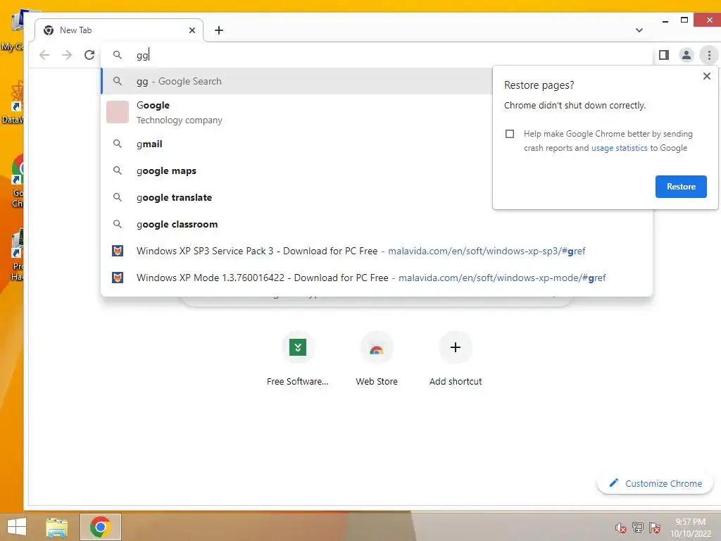Screen dimensions: 721x541
Task: Click the Google entity thumbnail image
Action: pyautogui.click(x=118, y=112)
